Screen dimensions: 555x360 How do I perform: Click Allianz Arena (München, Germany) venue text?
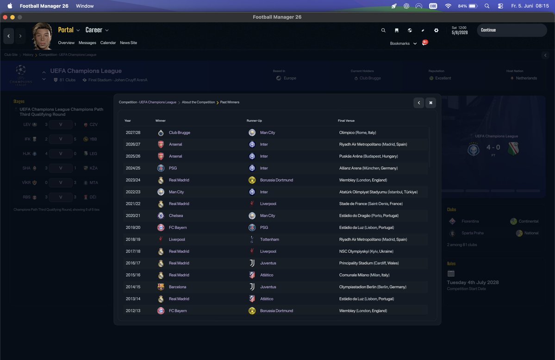[368, 168]
